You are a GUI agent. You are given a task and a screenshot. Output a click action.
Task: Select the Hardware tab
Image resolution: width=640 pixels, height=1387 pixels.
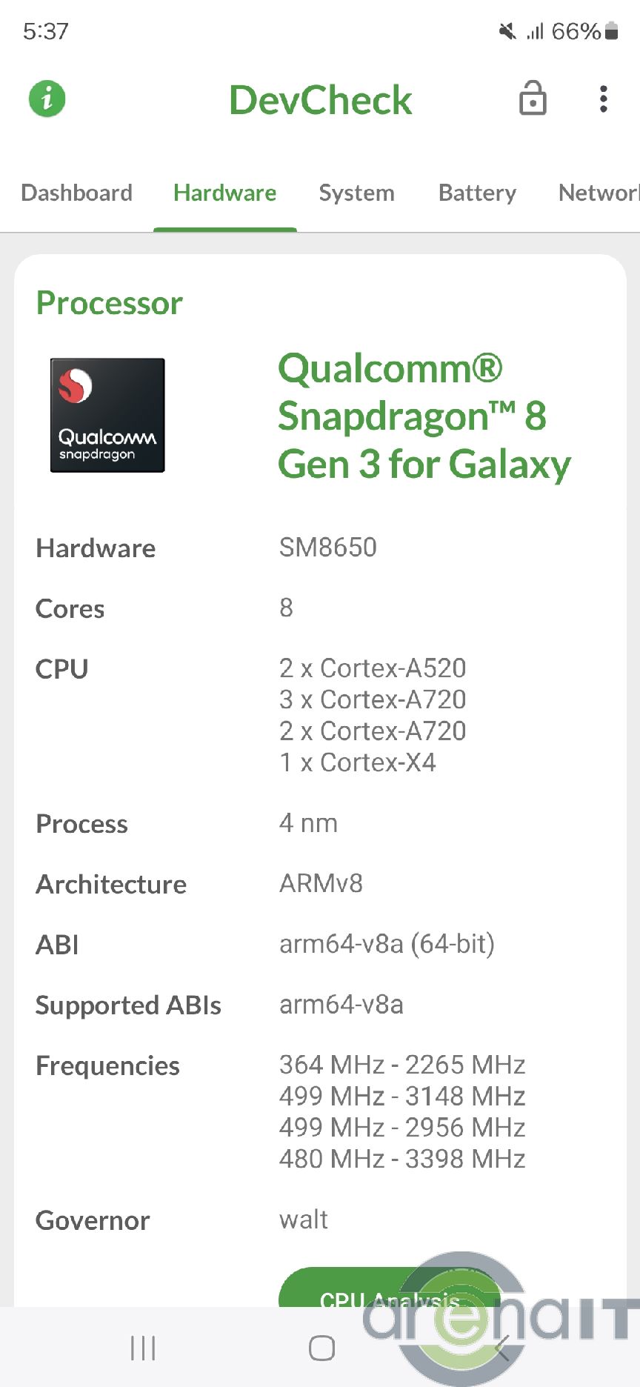click(224, 193)
